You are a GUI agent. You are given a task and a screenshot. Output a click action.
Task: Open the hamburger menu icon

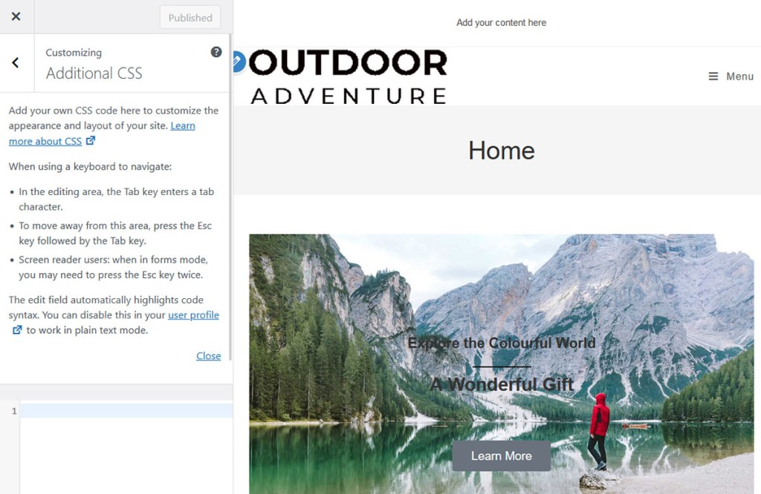click(713, 76)
